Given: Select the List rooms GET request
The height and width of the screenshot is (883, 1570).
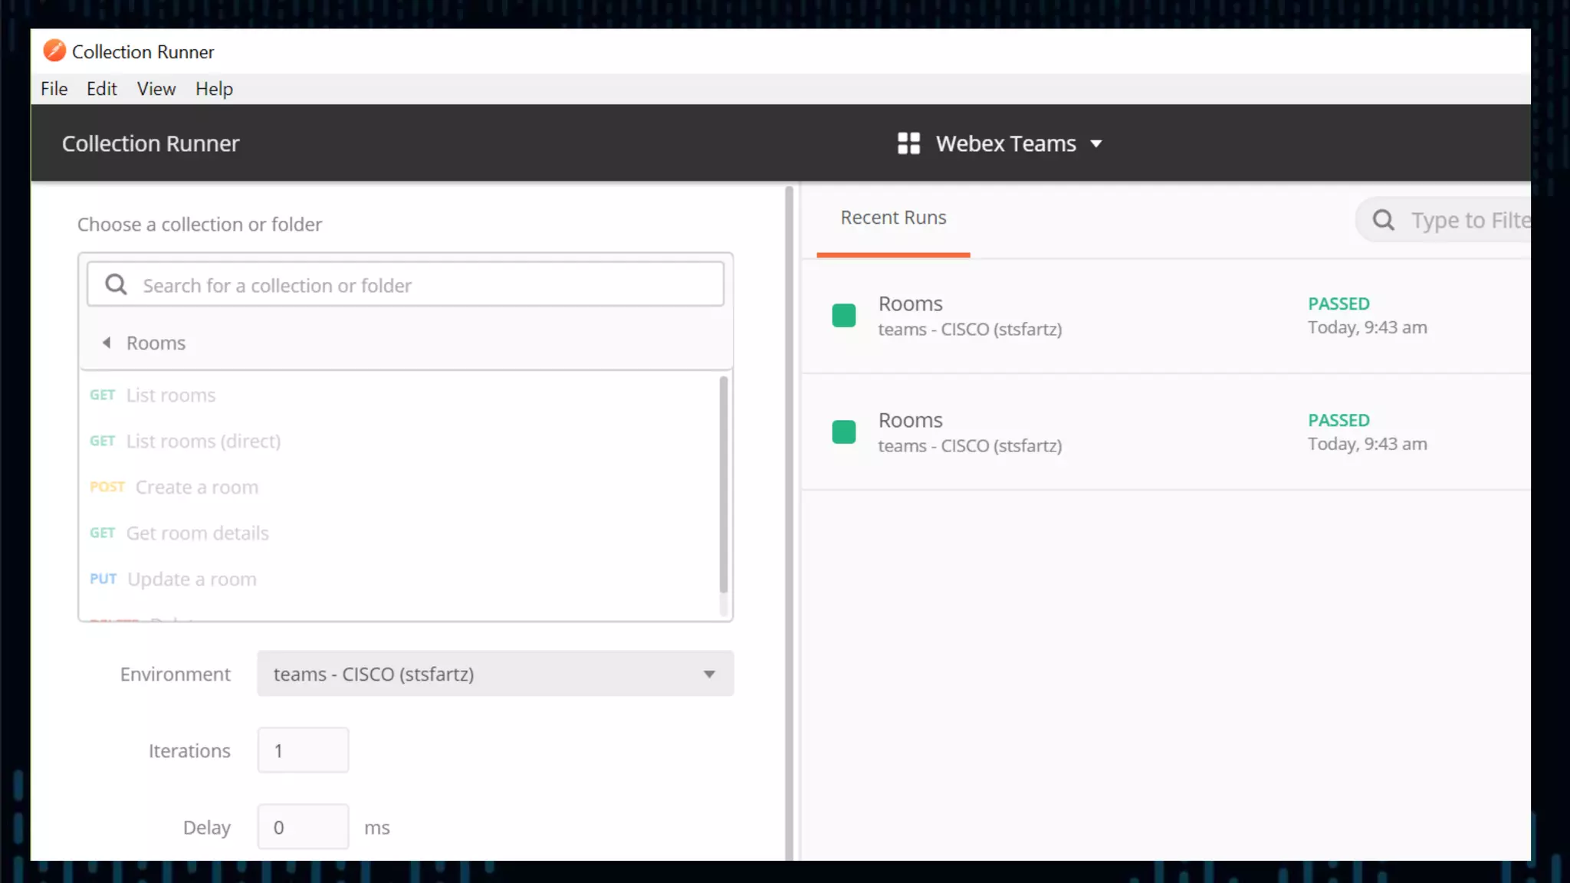Looking at the screenshot, I should coord(170,396).
